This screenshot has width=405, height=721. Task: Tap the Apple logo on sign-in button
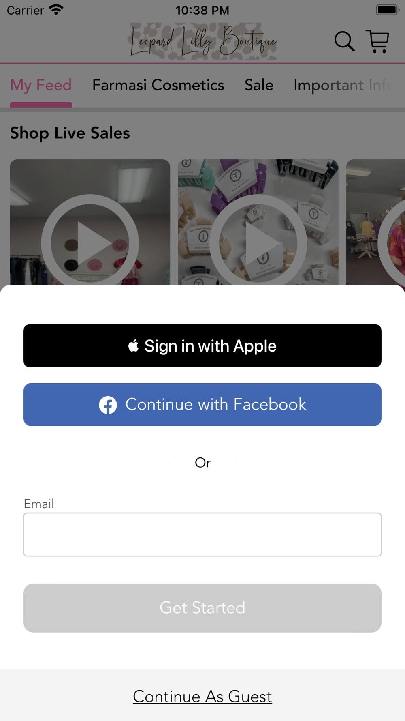pos(133,346)
